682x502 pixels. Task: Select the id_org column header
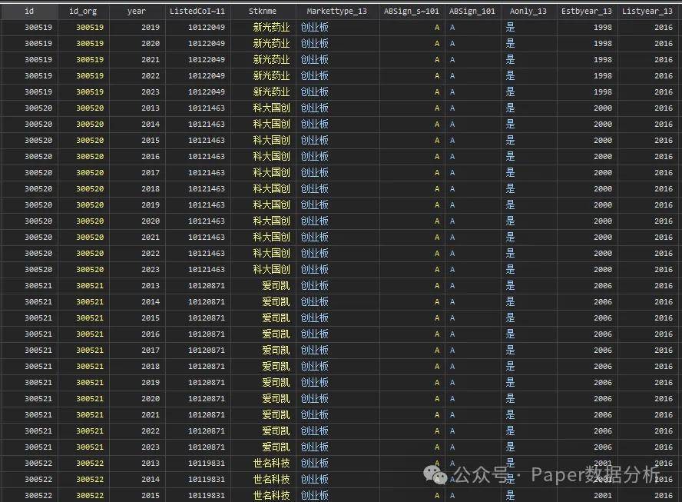click(83, 12)
